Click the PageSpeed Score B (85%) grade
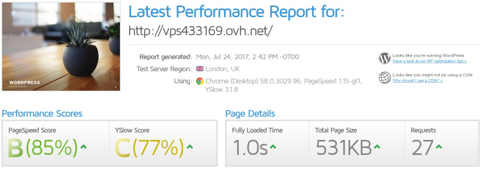The width and height of the screenshot is (483, 170). [x=43, y=148]
